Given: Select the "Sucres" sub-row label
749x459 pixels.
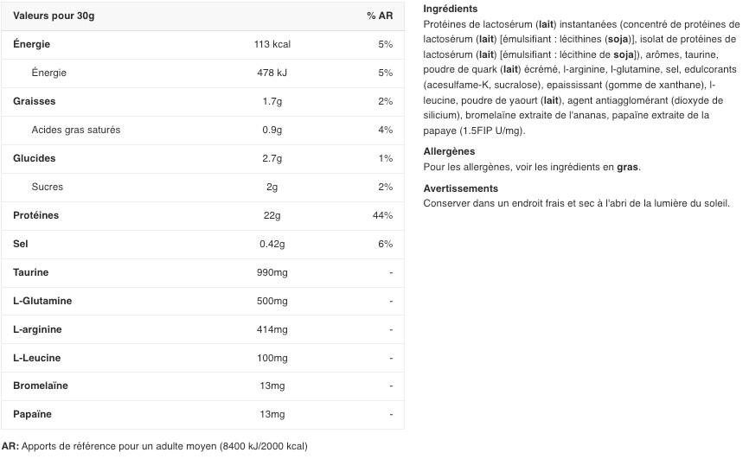Looking at the screenshot, I should pyautogui.click(x=48, y=187).
